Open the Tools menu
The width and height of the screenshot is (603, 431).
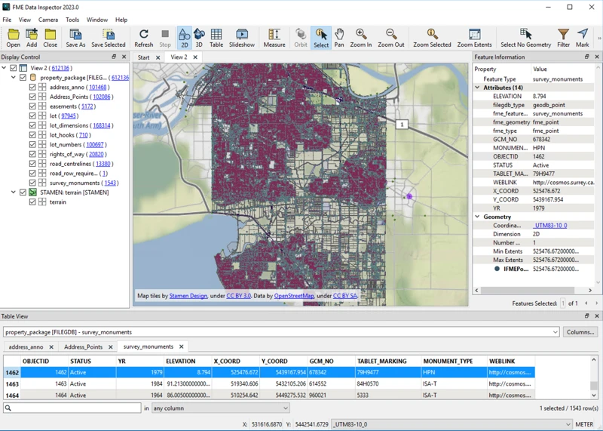[72, 20]
